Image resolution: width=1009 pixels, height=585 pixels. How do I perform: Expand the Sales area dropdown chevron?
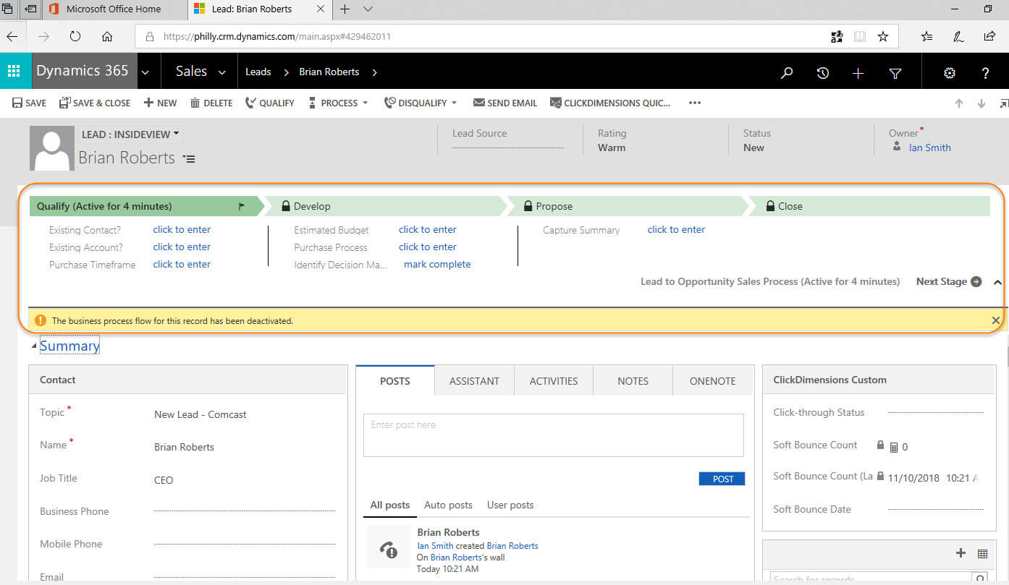[x=222, y=72]
